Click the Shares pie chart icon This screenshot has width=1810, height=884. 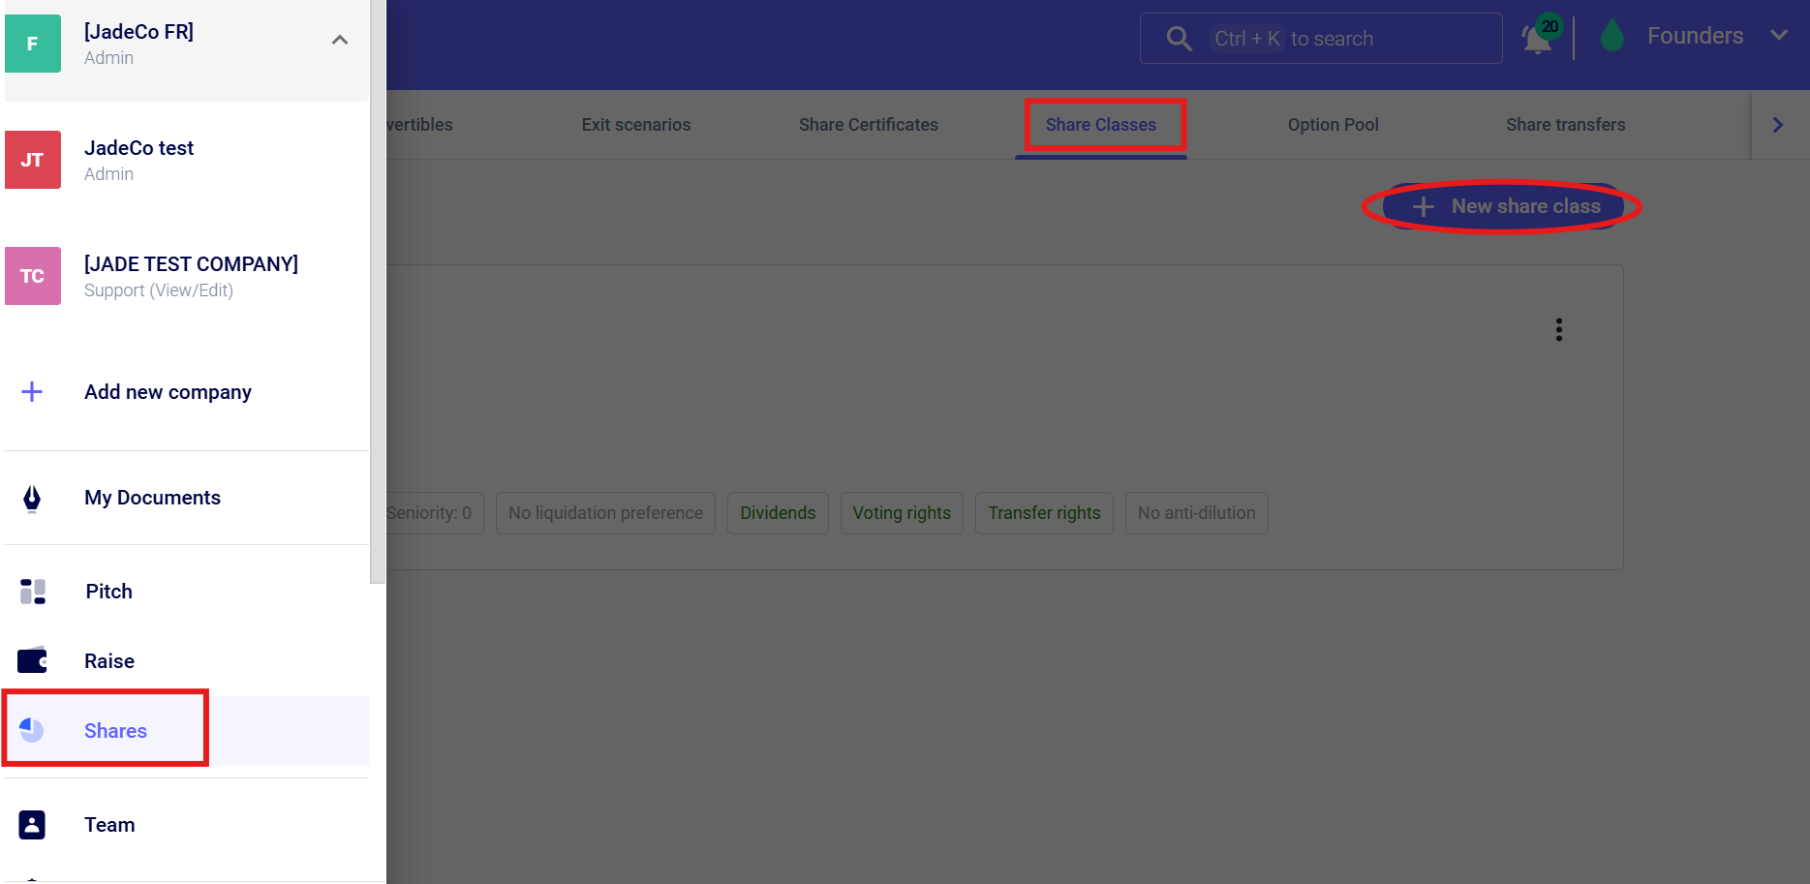coord(32,731)
